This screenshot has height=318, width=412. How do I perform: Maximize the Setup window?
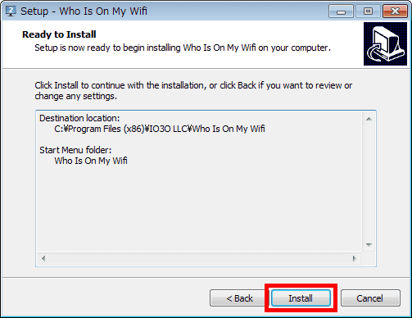368,11
